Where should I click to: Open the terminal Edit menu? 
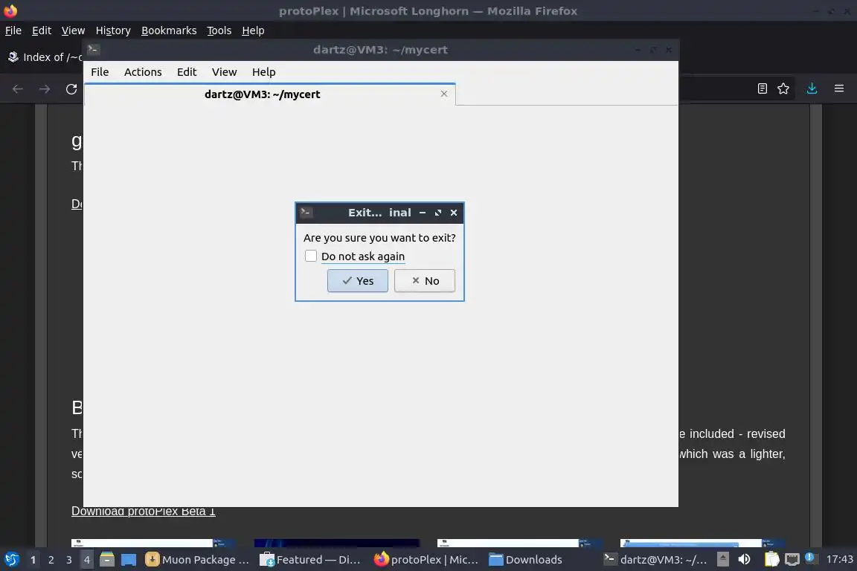tap(187, 72)
